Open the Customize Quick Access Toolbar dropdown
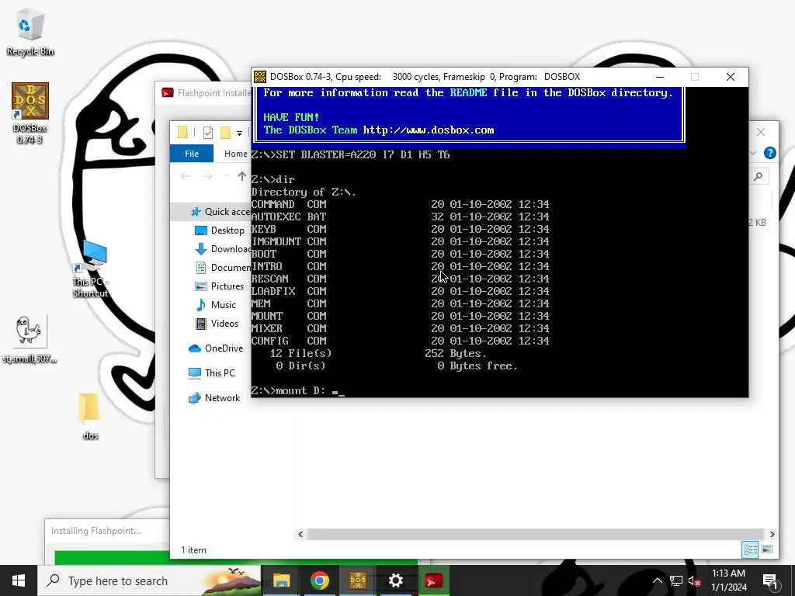The image size is (795, 596). click(239, 133)
